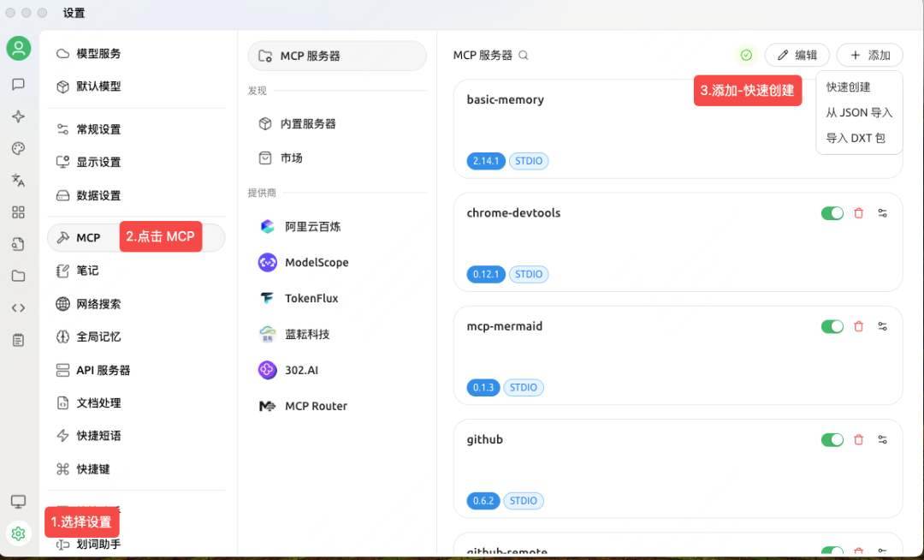The width and height of the screenshot is (924, 560).
Task: Click the 编辑 (edit) button
Action: click(x=797, y=54)
